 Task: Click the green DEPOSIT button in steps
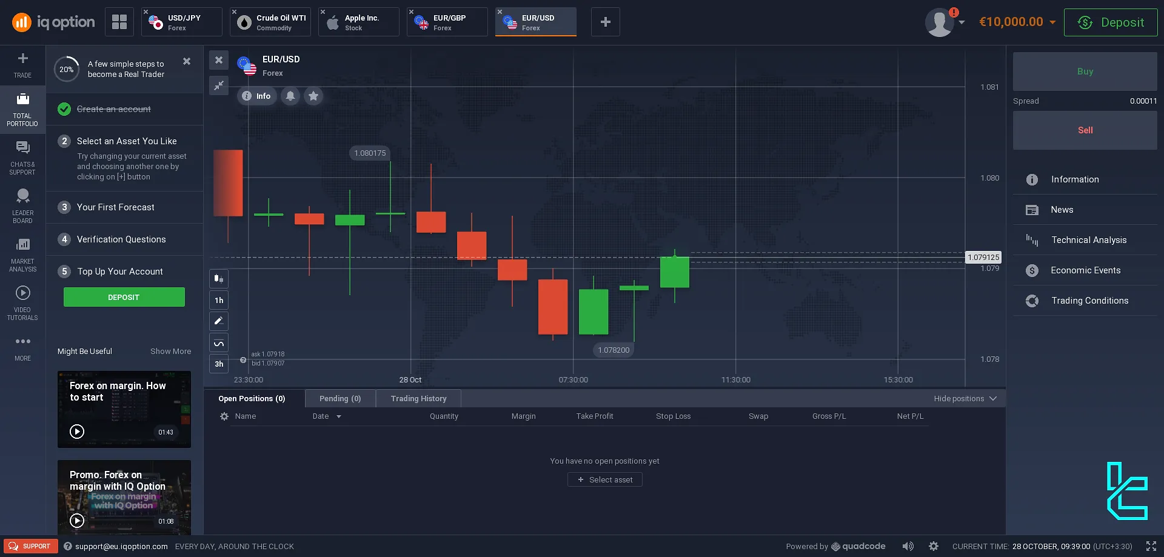pyautogui.click(x=124, y=297)
